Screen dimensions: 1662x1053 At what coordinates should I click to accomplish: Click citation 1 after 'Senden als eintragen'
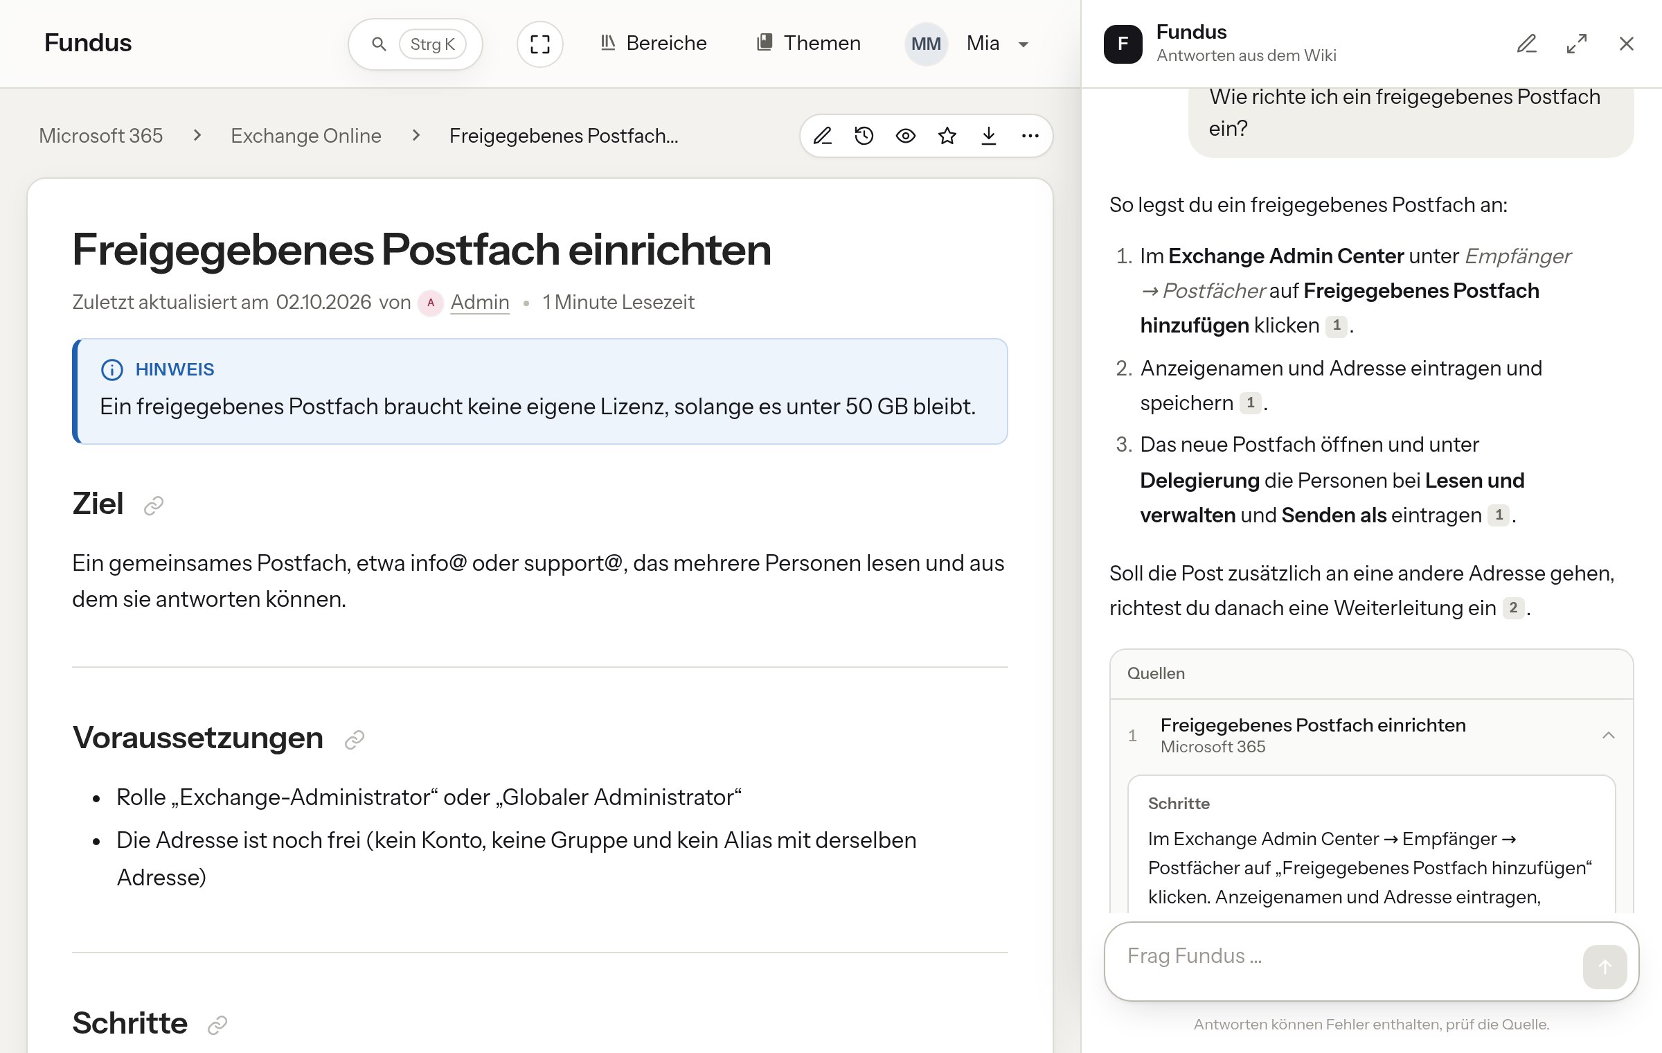(x=1499, y=515)
